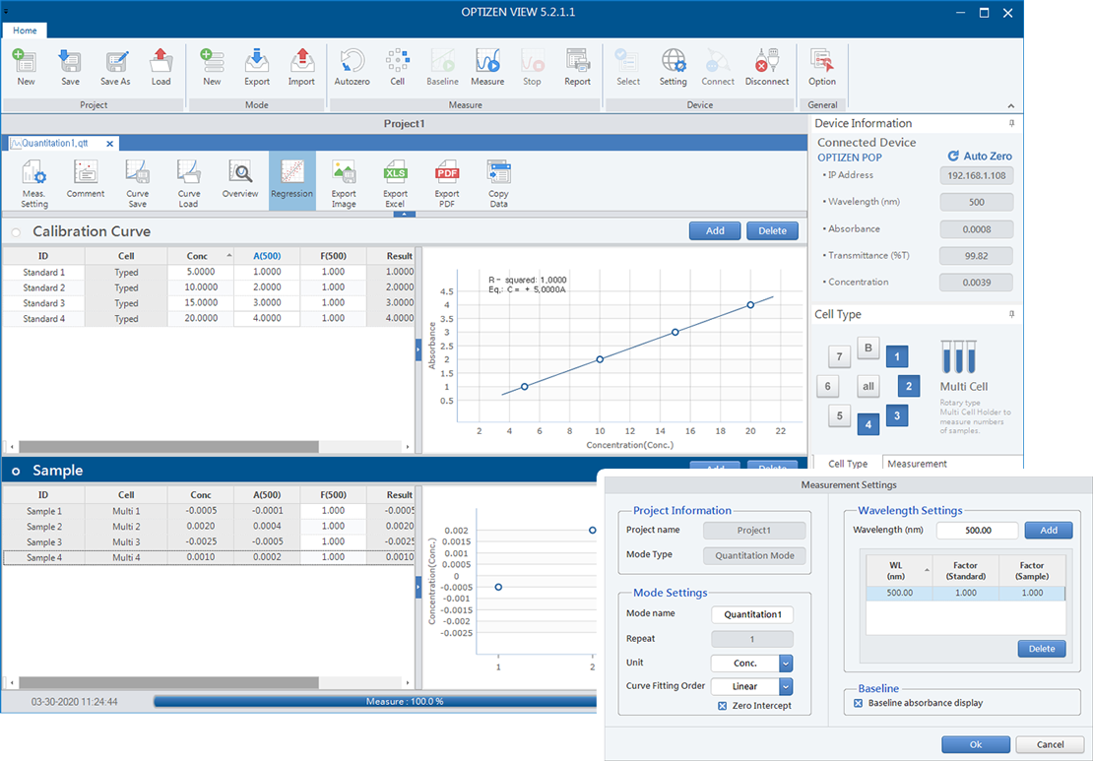Viewport: 1093px width, 761px height.
Task: Import a mode file
Action: click(301, 68)
